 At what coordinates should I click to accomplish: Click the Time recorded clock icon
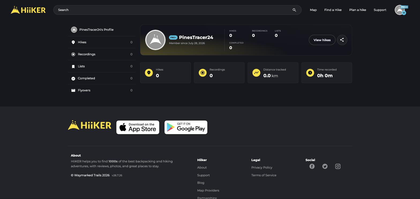click(x=310, y=73)
